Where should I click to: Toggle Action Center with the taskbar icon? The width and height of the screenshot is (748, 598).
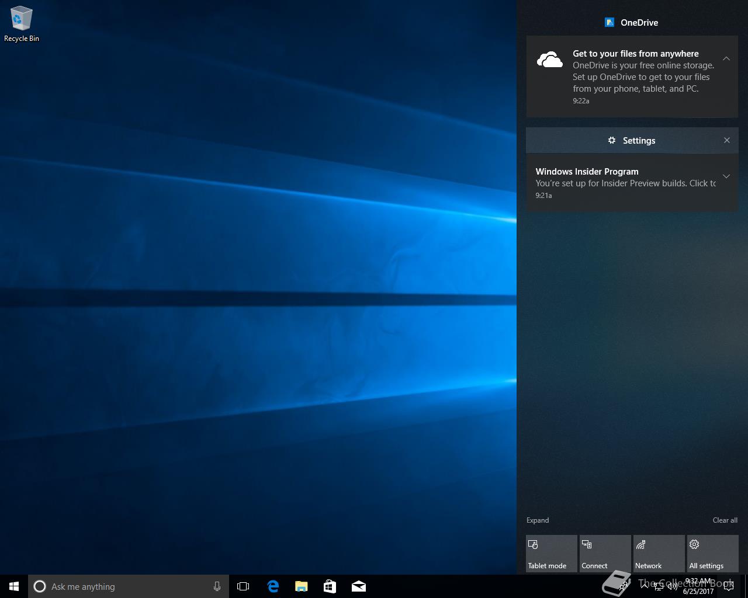[x=729, y=586]
